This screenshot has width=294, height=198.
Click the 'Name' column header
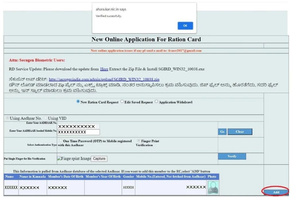click(9, 176)
